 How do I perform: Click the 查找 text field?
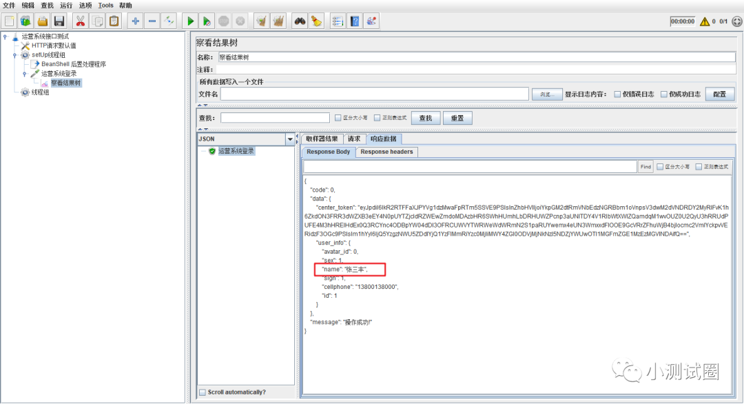pyautogui.click(x=275, y=118)
